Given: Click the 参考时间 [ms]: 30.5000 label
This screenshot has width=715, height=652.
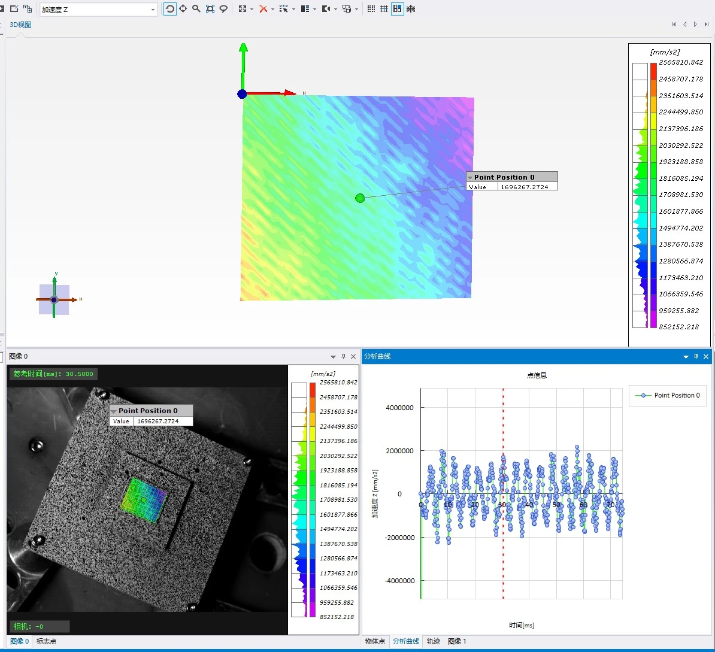Looking at the screenshot, I should [53, 374].
